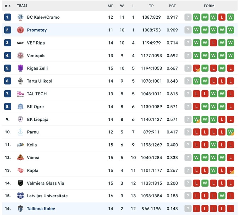Image resolution: width=240 pixels, height=216 pixels.
Task: Click the FORM column header
Action: [209, 6]
